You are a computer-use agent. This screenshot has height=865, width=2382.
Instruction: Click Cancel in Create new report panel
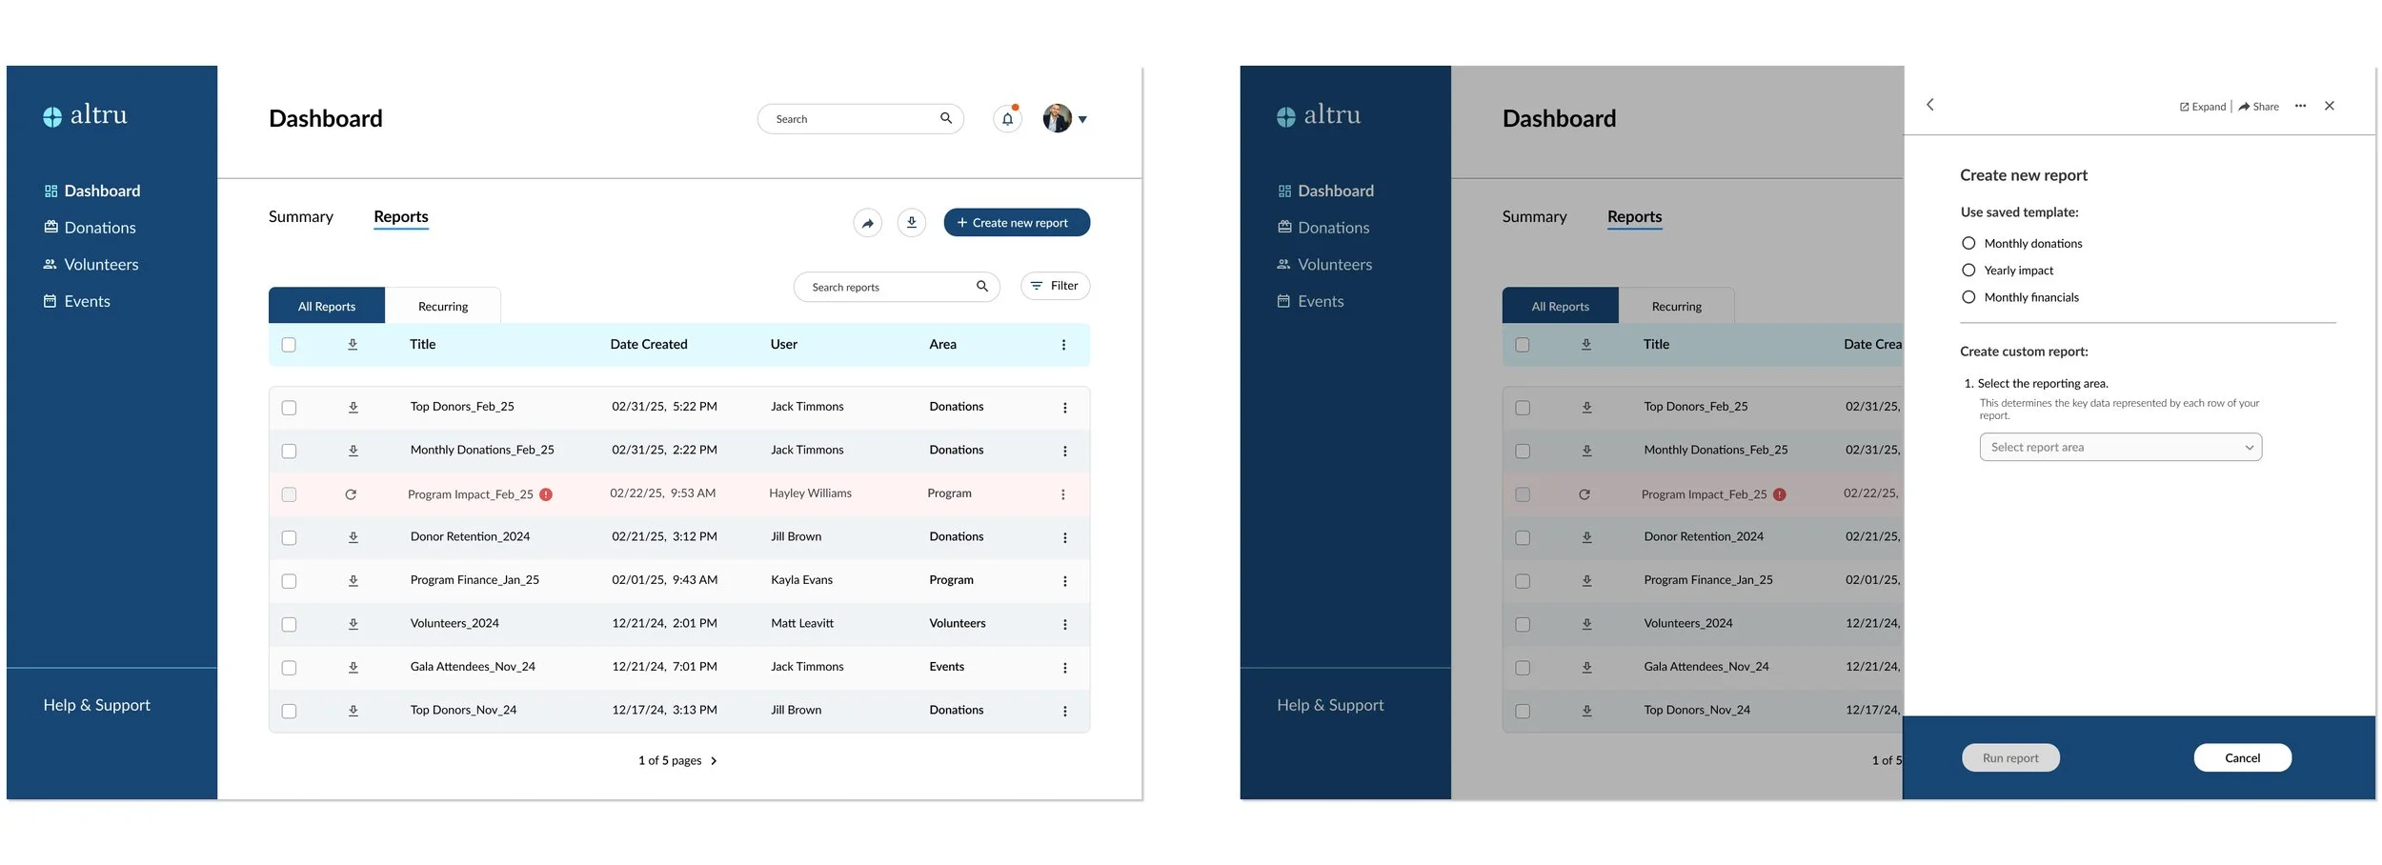(x=2242, y=757)
